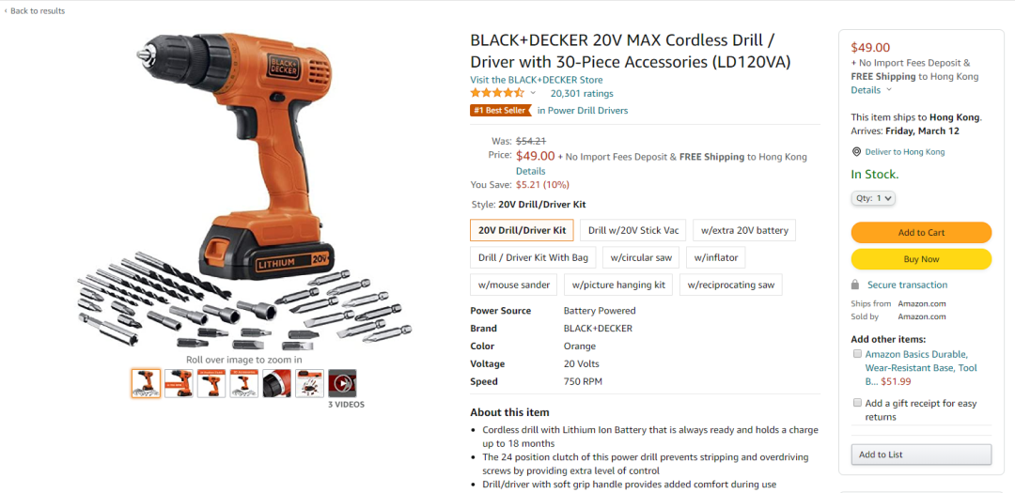This screenshot has height=493, width=1015.
Task: Select the first drill thumbnail image
Action: (146, 383)
